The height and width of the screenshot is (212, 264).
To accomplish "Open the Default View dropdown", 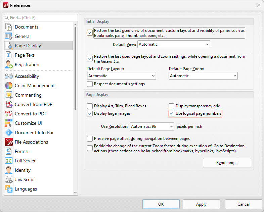I will [x=174, y=44].
